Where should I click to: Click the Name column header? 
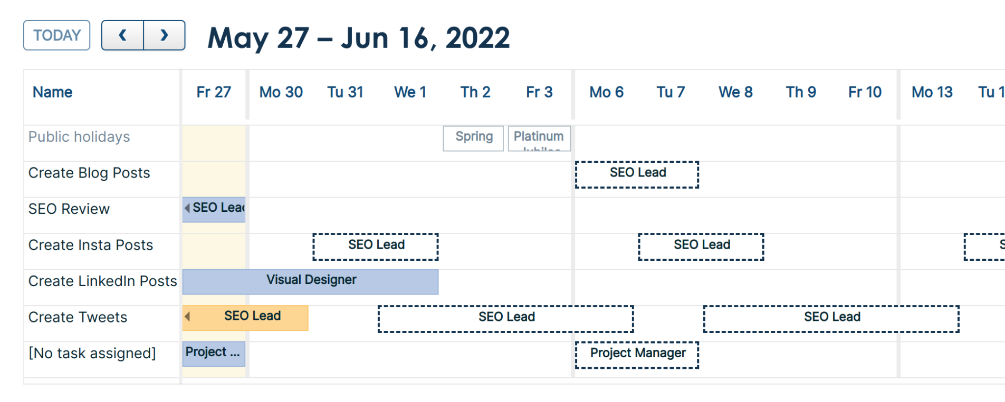click(x=53, y=92)
